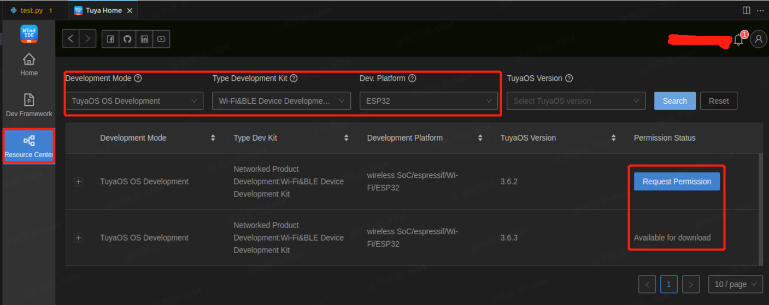Show help for Development Mode label

point(138,79)
